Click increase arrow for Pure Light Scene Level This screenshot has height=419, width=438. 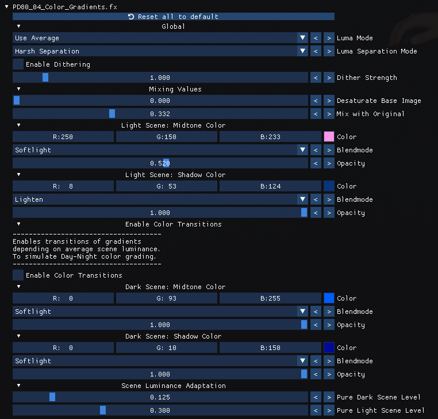328,410
